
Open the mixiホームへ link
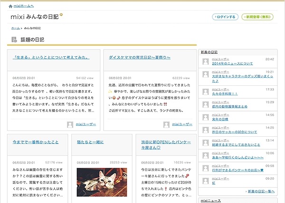coord(24,6)
